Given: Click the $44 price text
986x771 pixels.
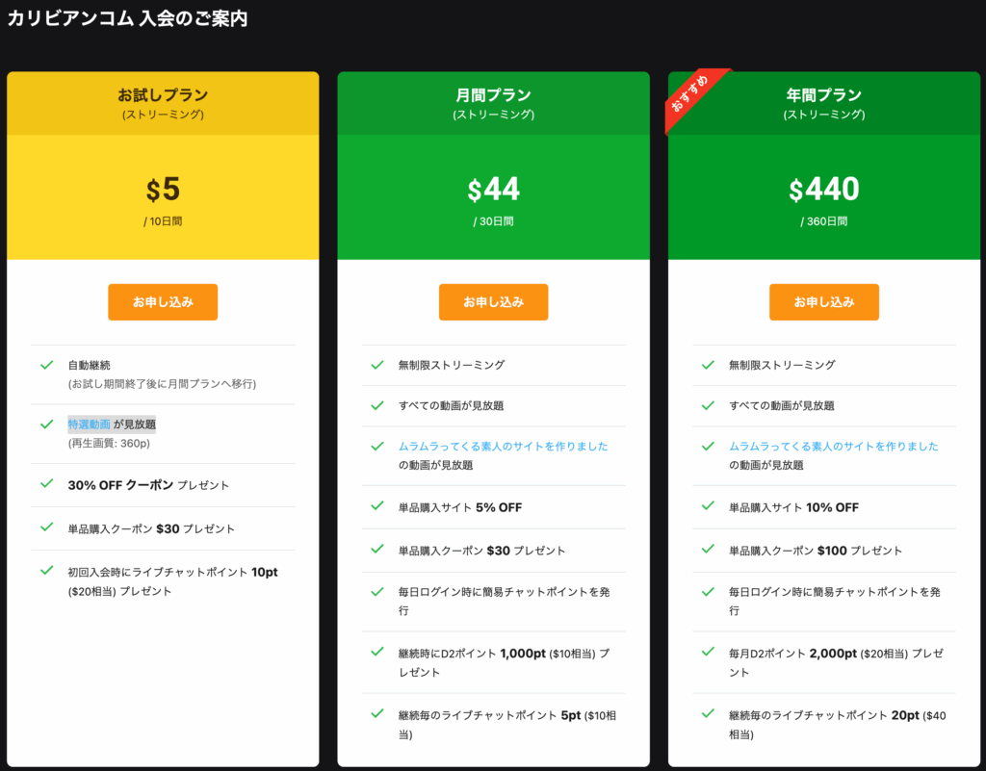Looking at the screenshot, I should (494, 189).
